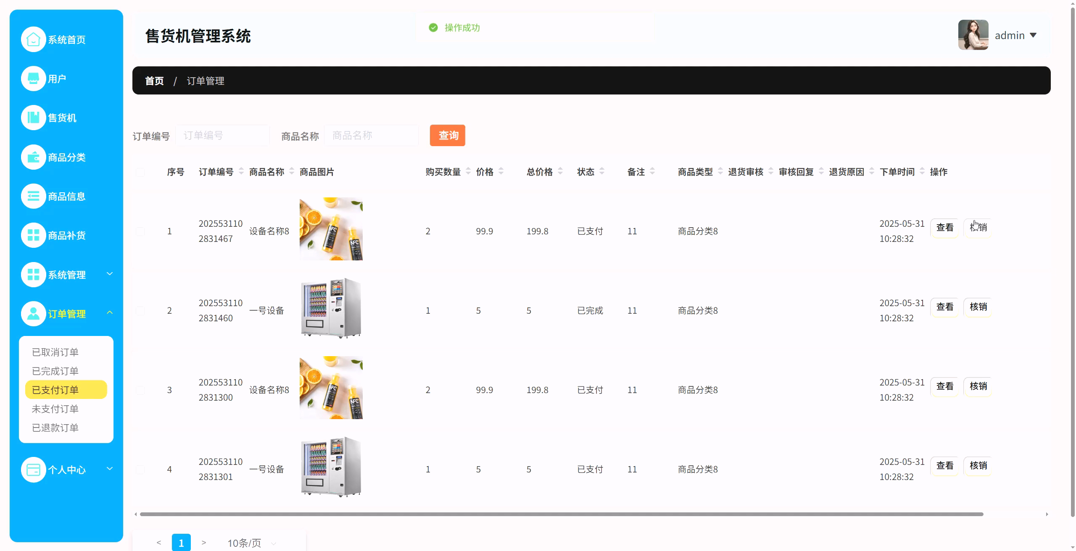Check the row for order 2025531102831300
Screen dimensions: 1076x551
click(140, 390)
